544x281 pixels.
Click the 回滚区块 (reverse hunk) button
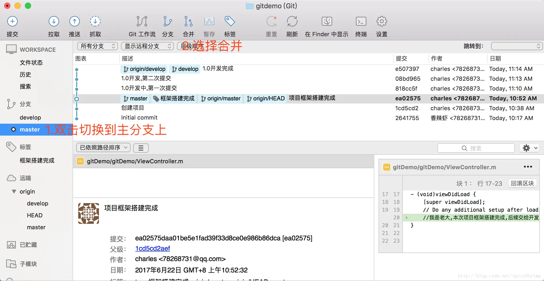coord(522,183)
